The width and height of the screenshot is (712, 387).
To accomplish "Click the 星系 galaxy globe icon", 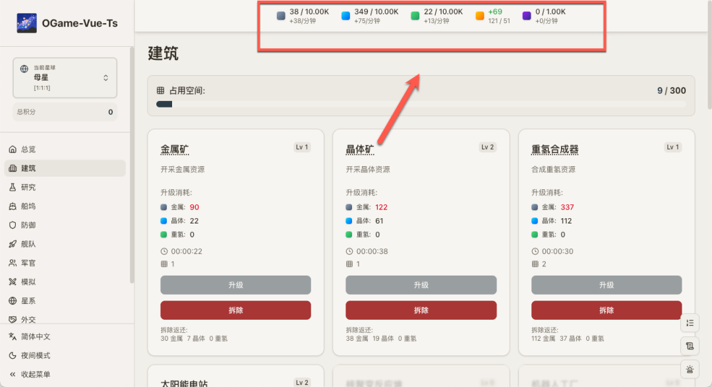I will click(x=13, y=301).
